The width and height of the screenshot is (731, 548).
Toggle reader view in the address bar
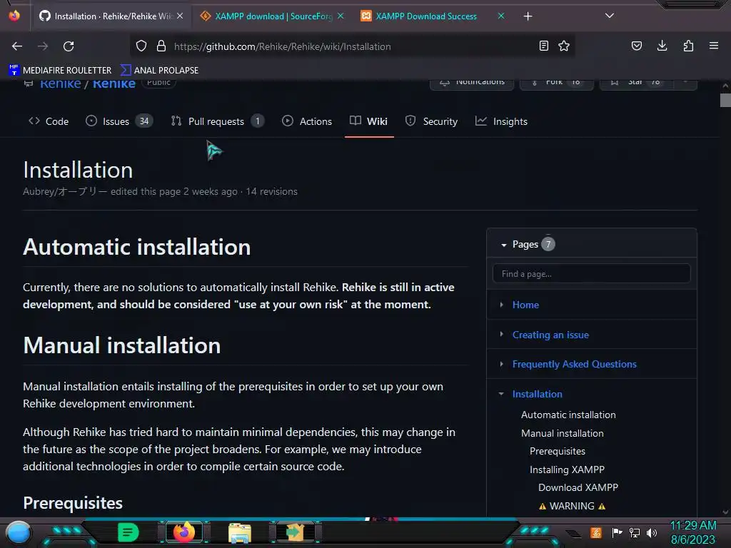(x=543, y=46)
